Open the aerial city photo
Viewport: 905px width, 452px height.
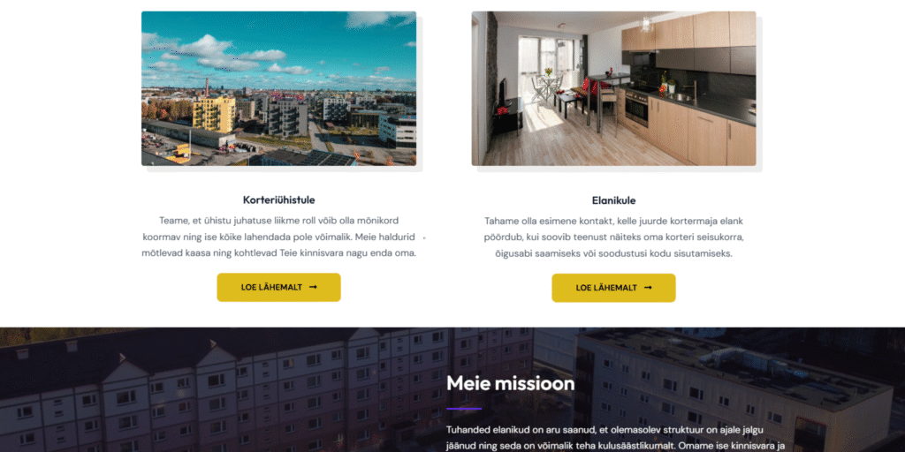click(x=278, y=89)
